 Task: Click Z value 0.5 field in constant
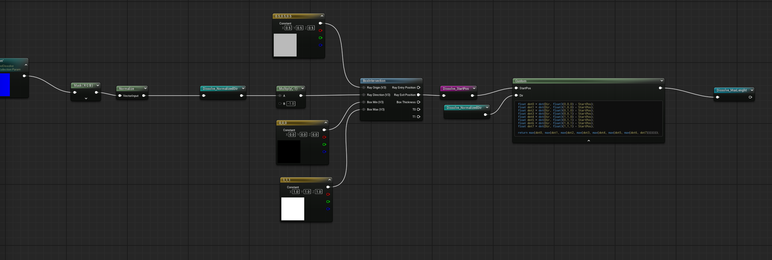pyautogui.click(x=311, y=28)
